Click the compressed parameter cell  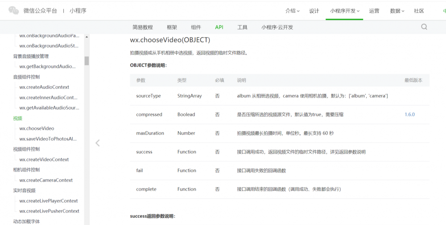(x=149, y=115)
